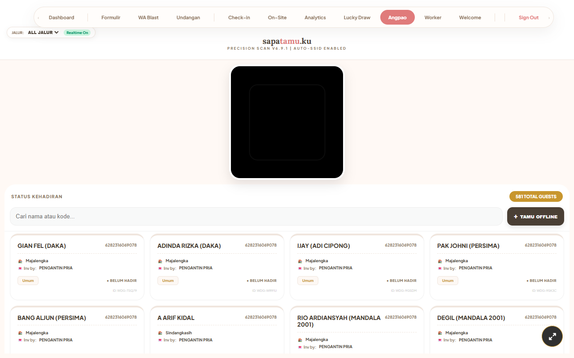Click phone number on GIAN FEL card
574x358 pixels.
[121, 245]
